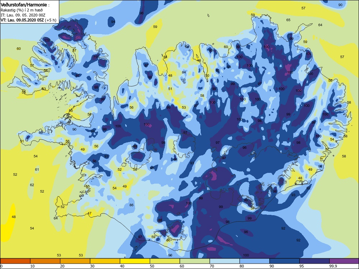Click the humidity value '61' over the western sea
The width and height of the screenshot is (359, 269).
(37, 170)
